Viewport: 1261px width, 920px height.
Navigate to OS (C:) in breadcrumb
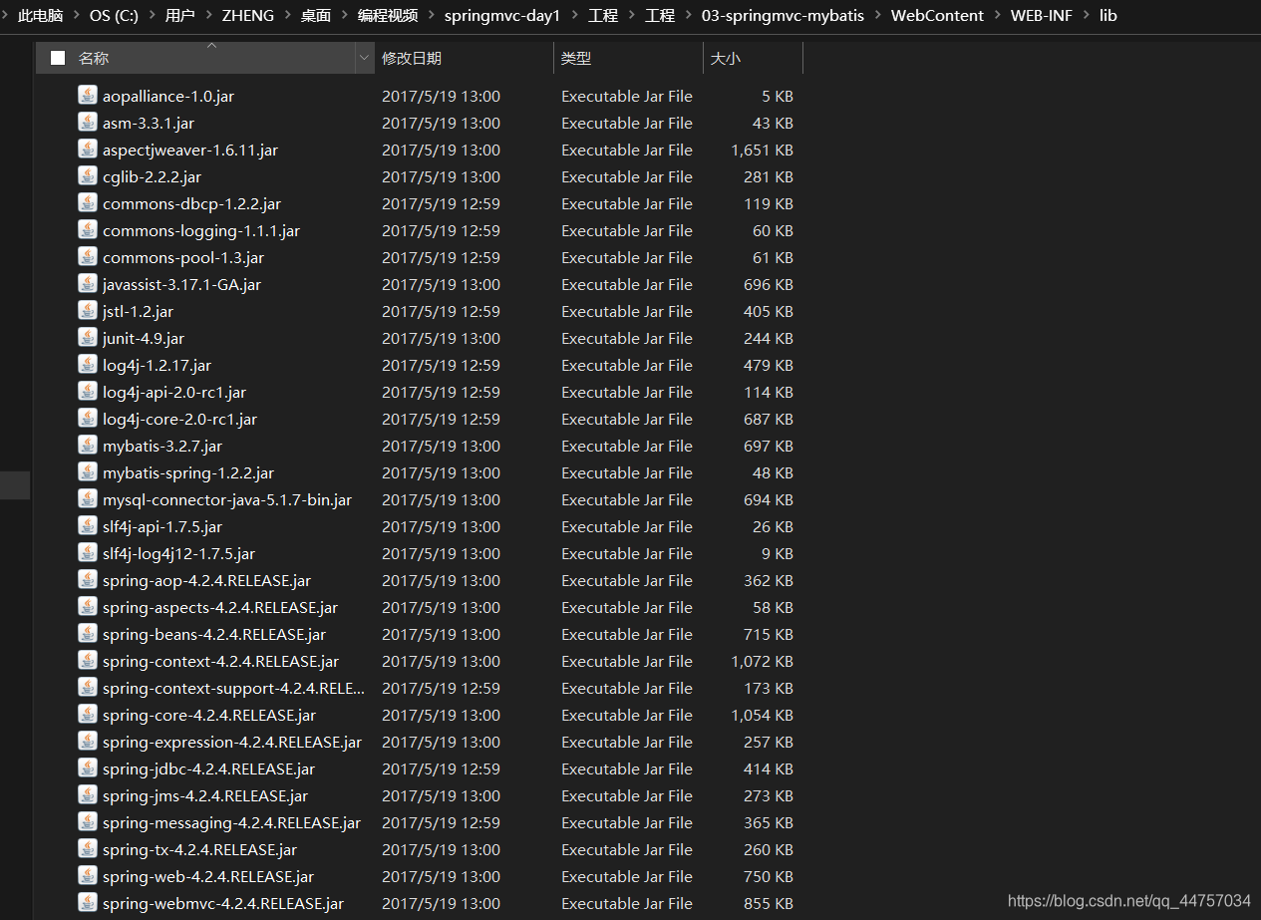click(115, 15)
